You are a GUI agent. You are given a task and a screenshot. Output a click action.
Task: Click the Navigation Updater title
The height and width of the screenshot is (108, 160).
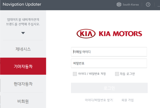[22, 4]
